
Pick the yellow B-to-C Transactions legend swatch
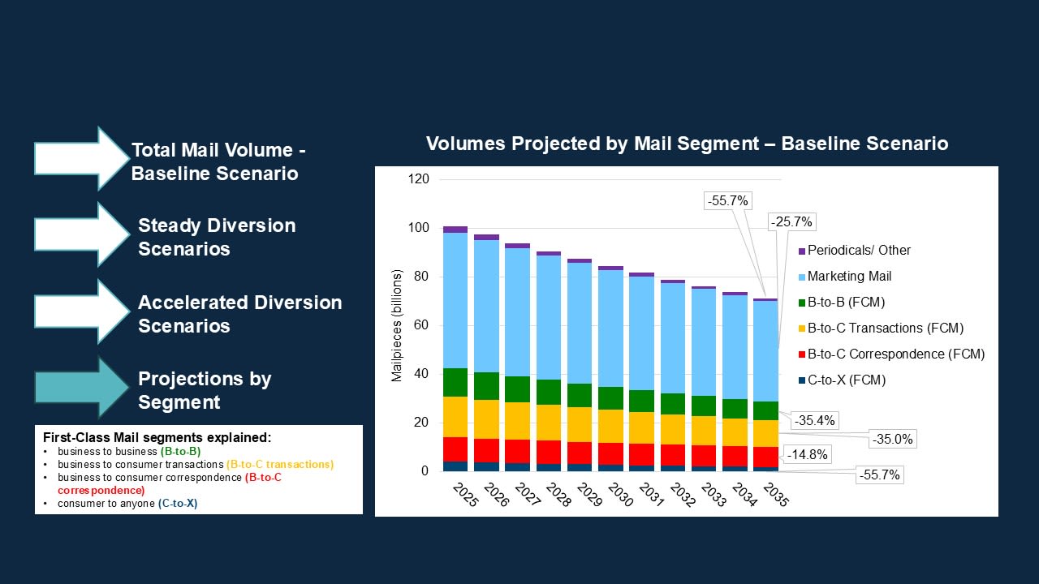click(801, 328)
